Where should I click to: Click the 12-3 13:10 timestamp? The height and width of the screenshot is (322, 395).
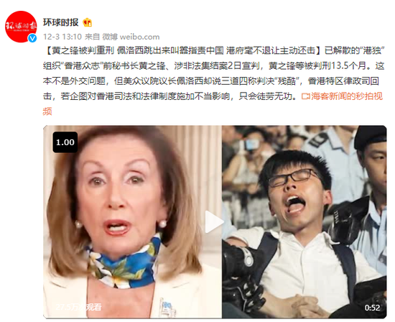click(62, 37)
